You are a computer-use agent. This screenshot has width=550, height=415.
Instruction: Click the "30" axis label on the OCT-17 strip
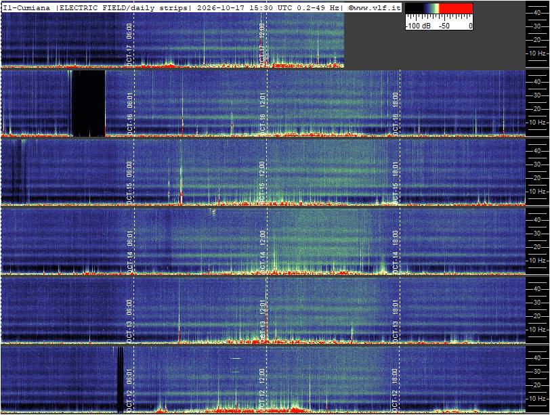(x=537, y=26)
